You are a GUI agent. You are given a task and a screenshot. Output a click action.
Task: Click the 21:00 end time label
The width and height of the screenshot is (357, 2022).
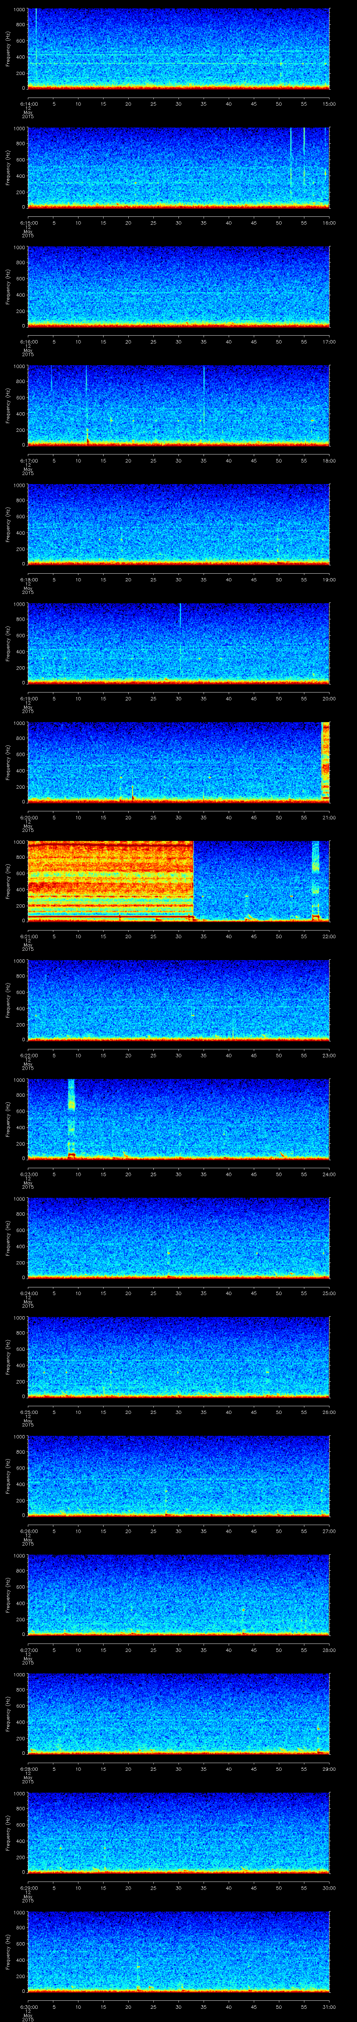click(329, 817)
